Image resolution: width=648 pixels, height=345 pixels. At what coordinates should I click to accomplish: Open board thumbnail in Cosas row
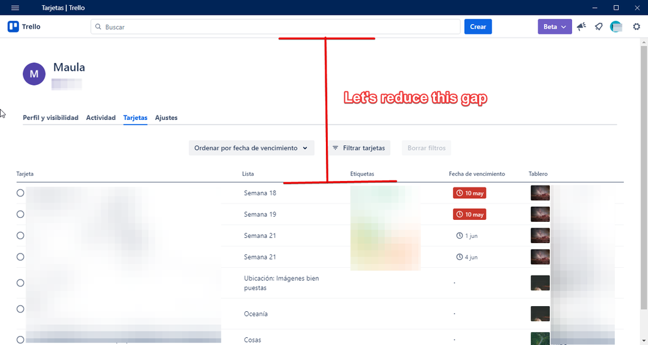point(540,339)
